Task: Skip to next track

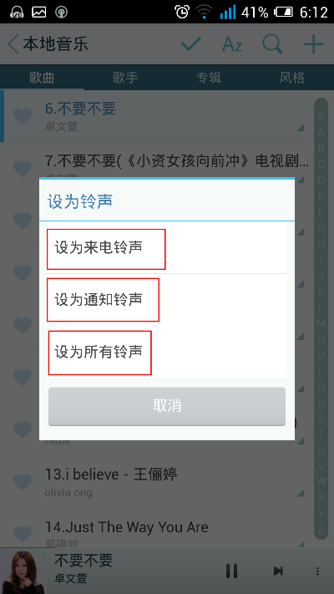Action: pyautogui.click(x=278, y=571)
